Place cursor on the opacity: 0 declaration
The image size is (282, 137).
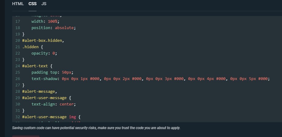pos(44,53)
